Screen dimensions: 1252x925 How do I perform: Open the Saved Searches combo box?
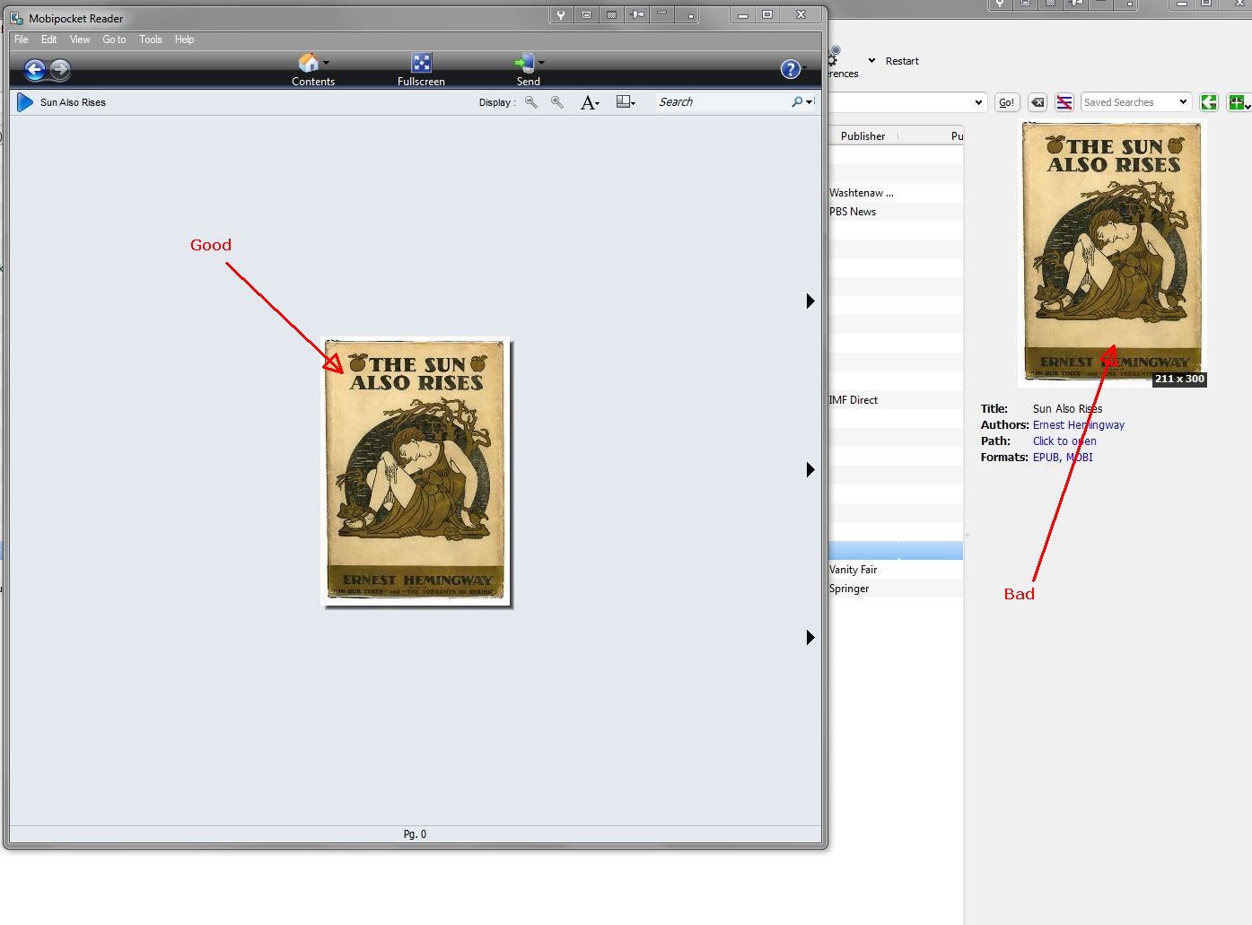pos(1136,102)
